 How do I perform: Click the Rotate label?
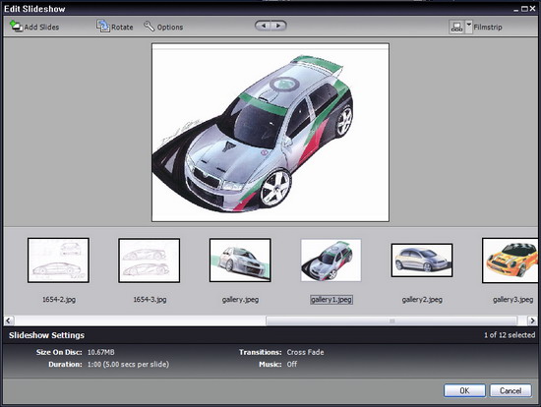[122, 27]
